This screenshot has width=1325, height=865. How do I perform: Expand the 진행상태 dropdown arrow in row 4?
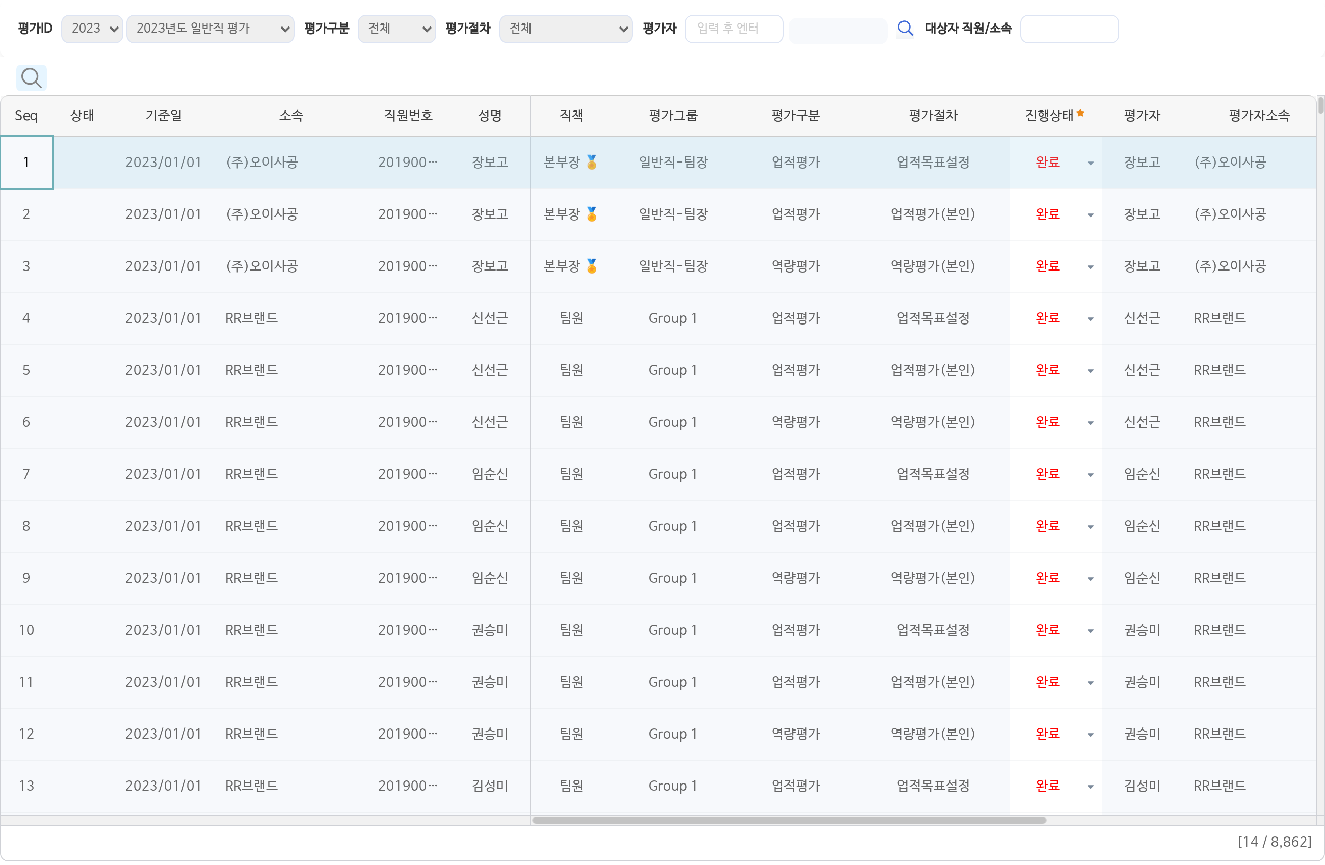click(1090, 319)
